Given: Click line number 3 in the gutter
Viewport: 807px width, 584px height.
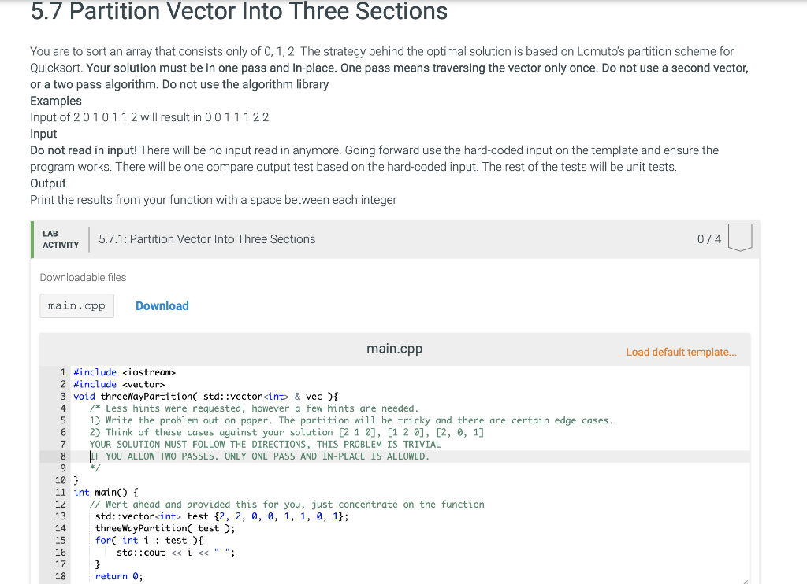Looking at the screenshot, I should point(63,396).
